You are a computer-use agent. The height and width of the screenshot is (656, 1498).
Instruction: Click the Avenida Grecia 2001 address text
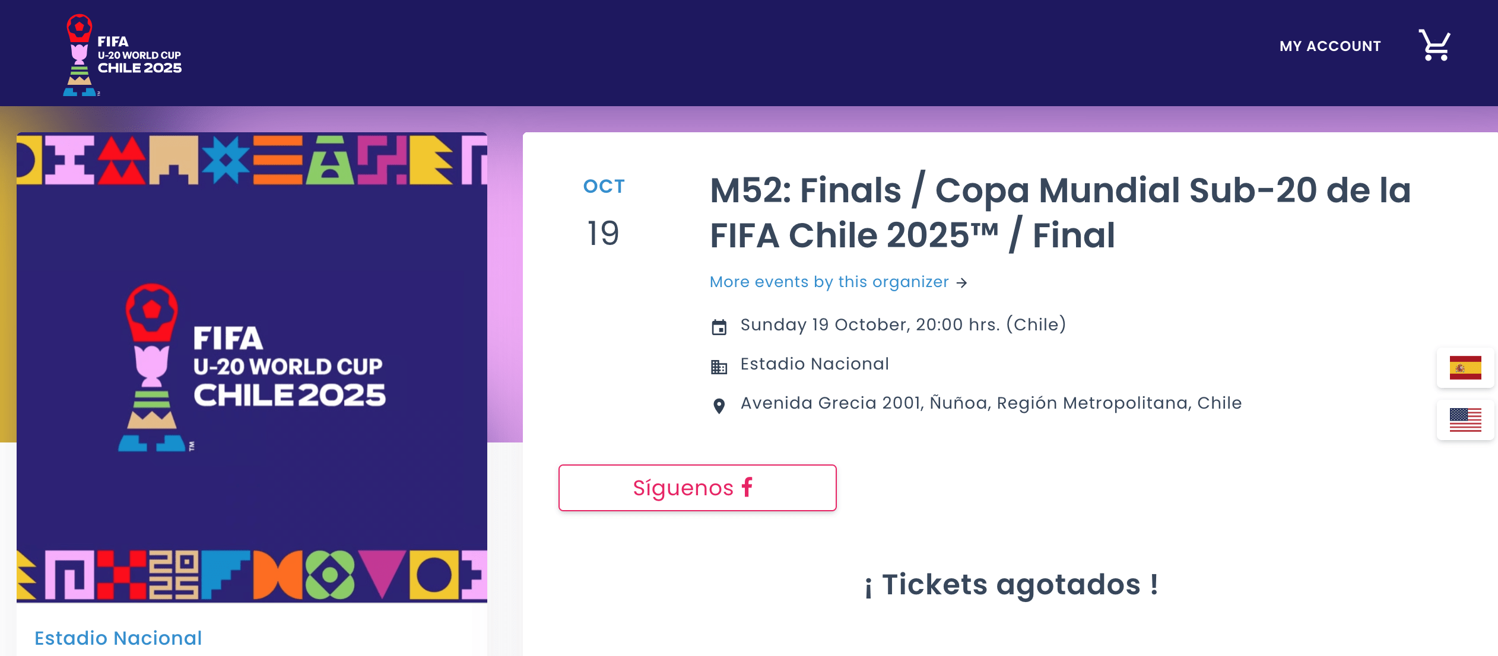click(x=991, y=403)
